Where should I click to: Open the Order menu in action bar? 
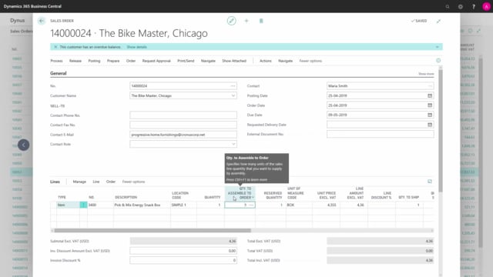point(131,61)
